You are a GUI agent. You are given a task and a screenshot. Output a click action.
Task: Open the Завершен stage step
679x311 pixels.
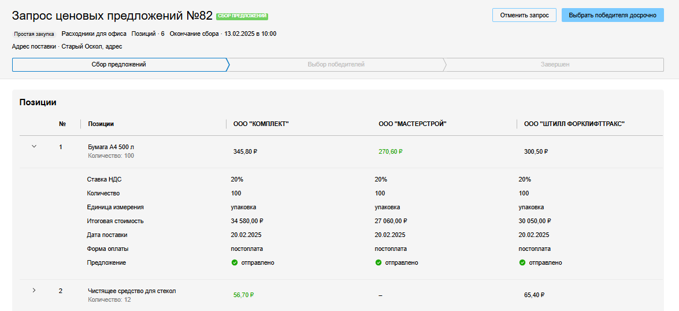[554, 65]
